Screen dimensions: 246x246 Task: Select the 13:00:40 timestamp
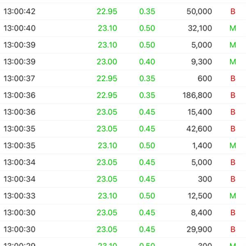click(x=19, y=28)
